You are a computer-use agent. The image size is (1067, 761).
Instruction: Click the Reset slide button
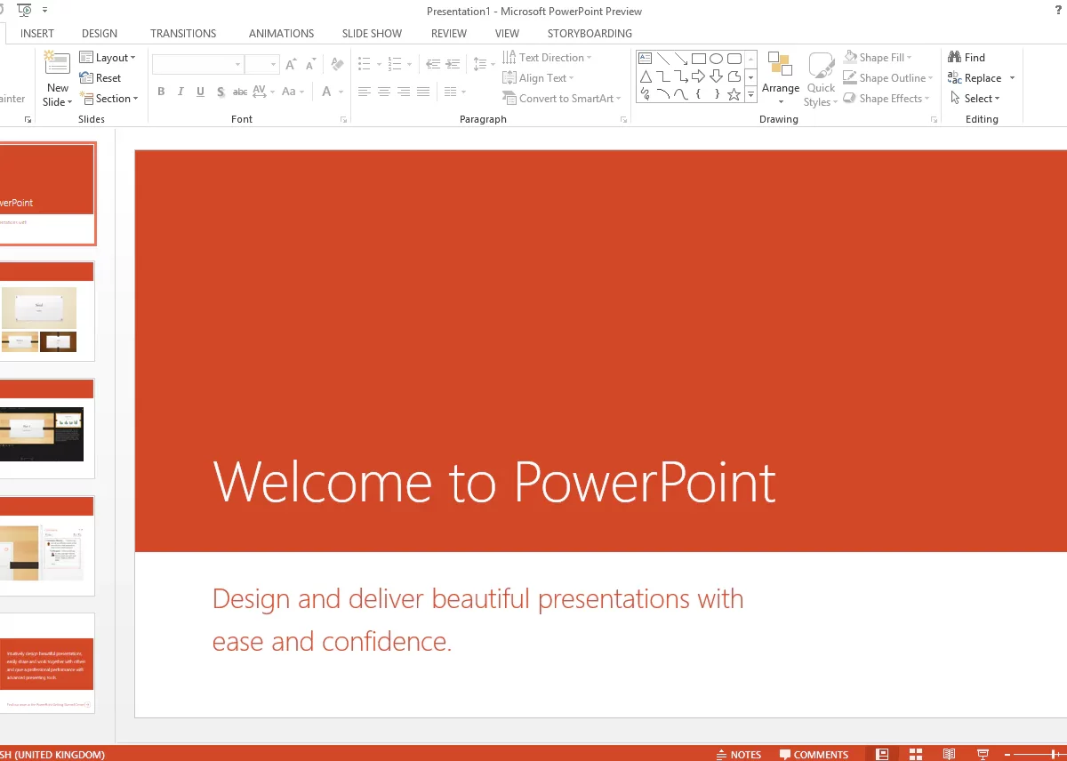100,78
